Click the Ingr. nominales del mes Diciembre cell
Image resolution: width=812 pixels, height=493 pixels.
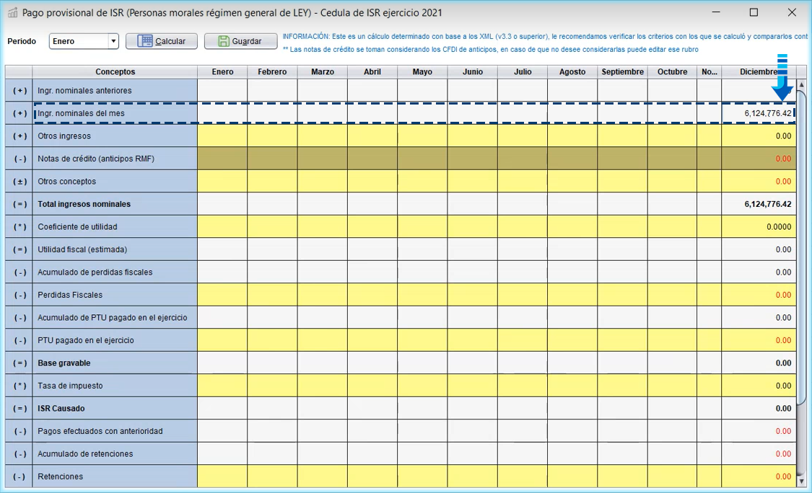pyautogui.click(x=758, y=113)
